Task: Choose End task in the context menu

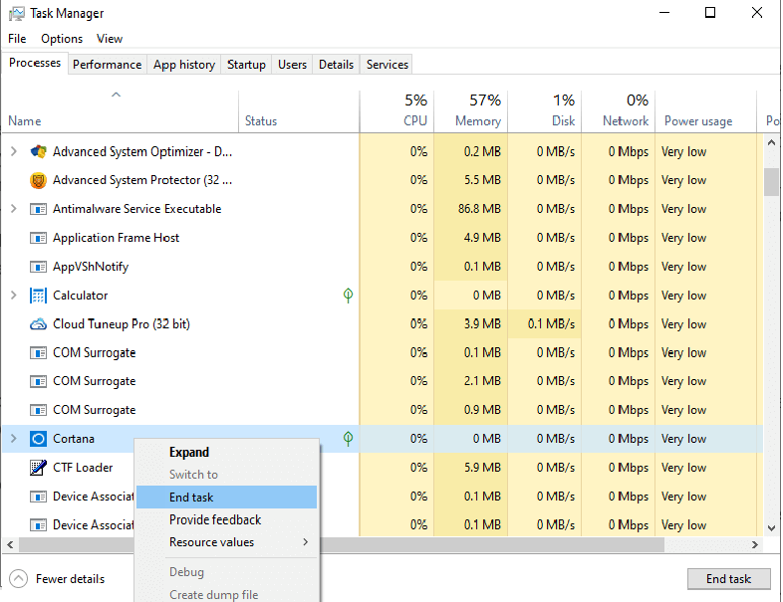Action: click(x=227, y=498)
